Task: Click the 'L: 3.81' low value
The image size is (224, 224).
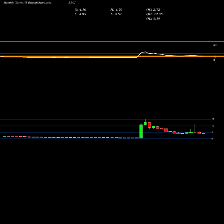Action: (x=116, y=14)
